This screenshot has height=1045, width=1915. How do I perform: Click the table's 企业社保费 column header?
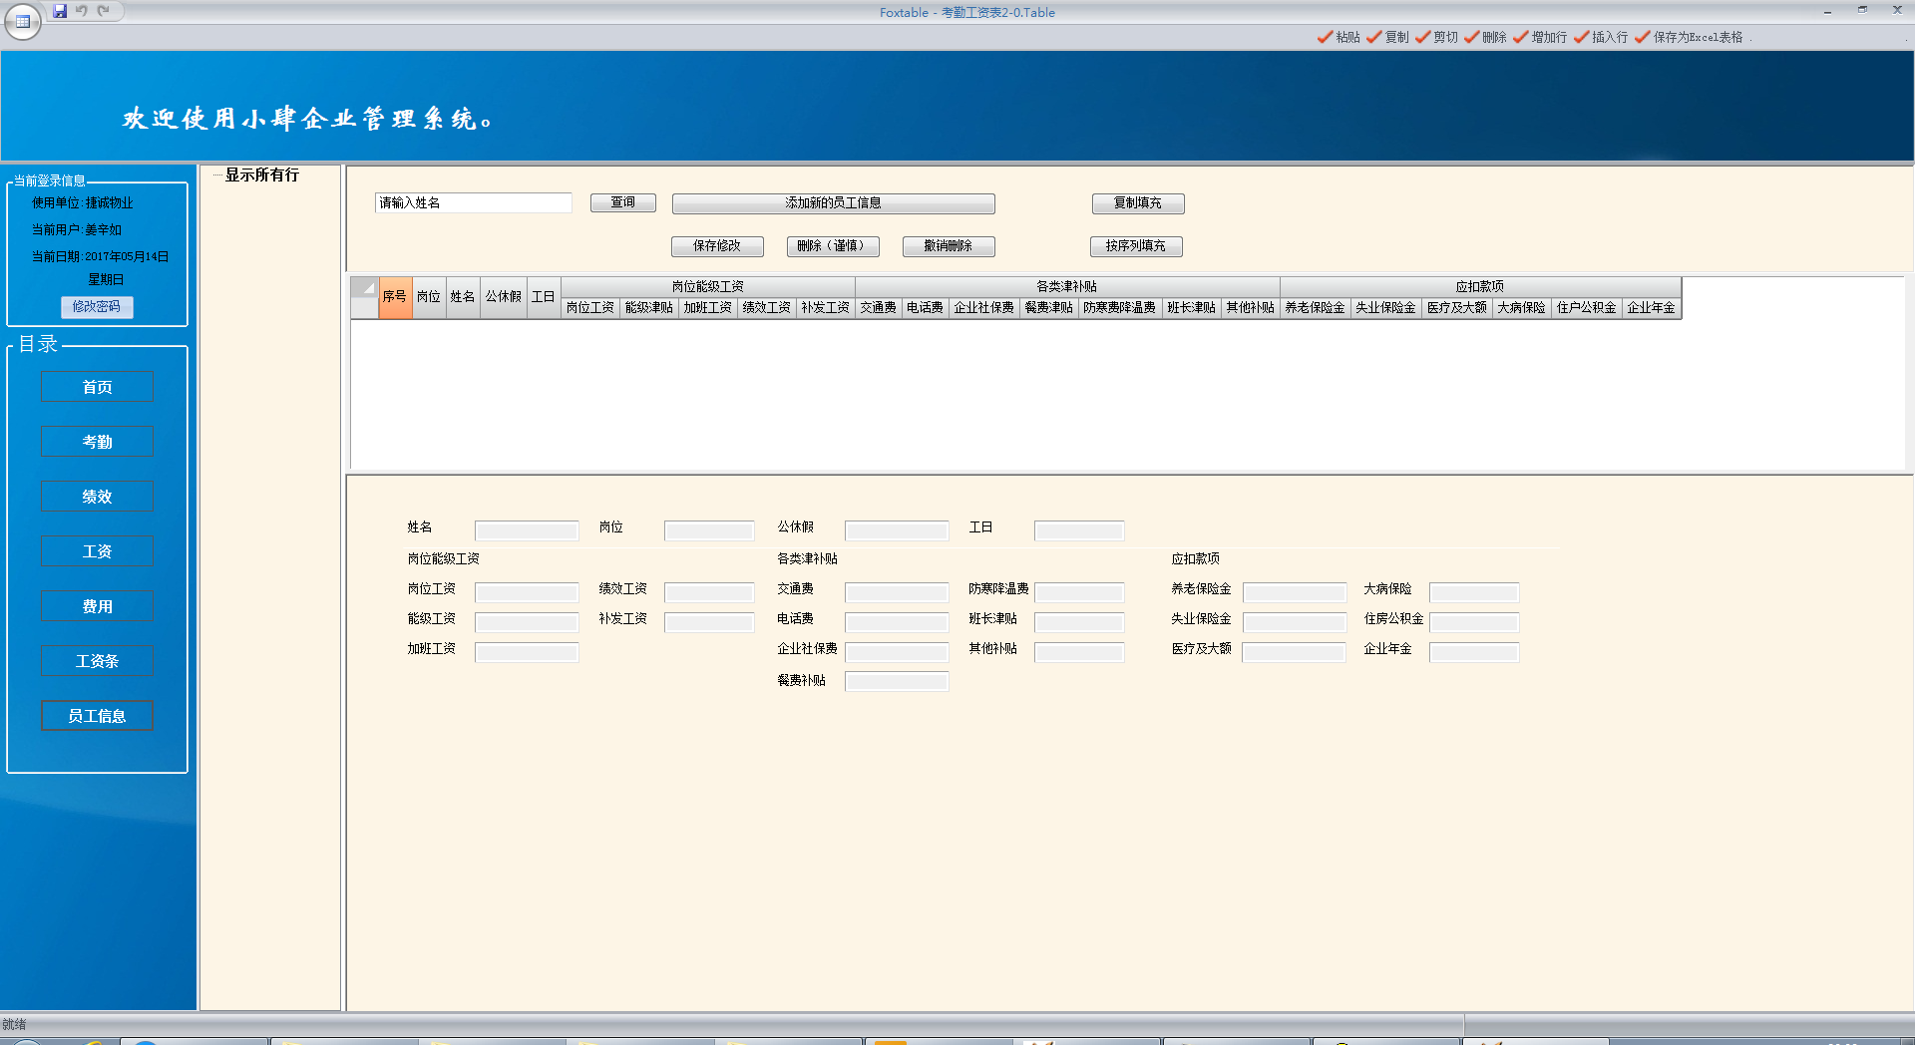coord(984,308)
